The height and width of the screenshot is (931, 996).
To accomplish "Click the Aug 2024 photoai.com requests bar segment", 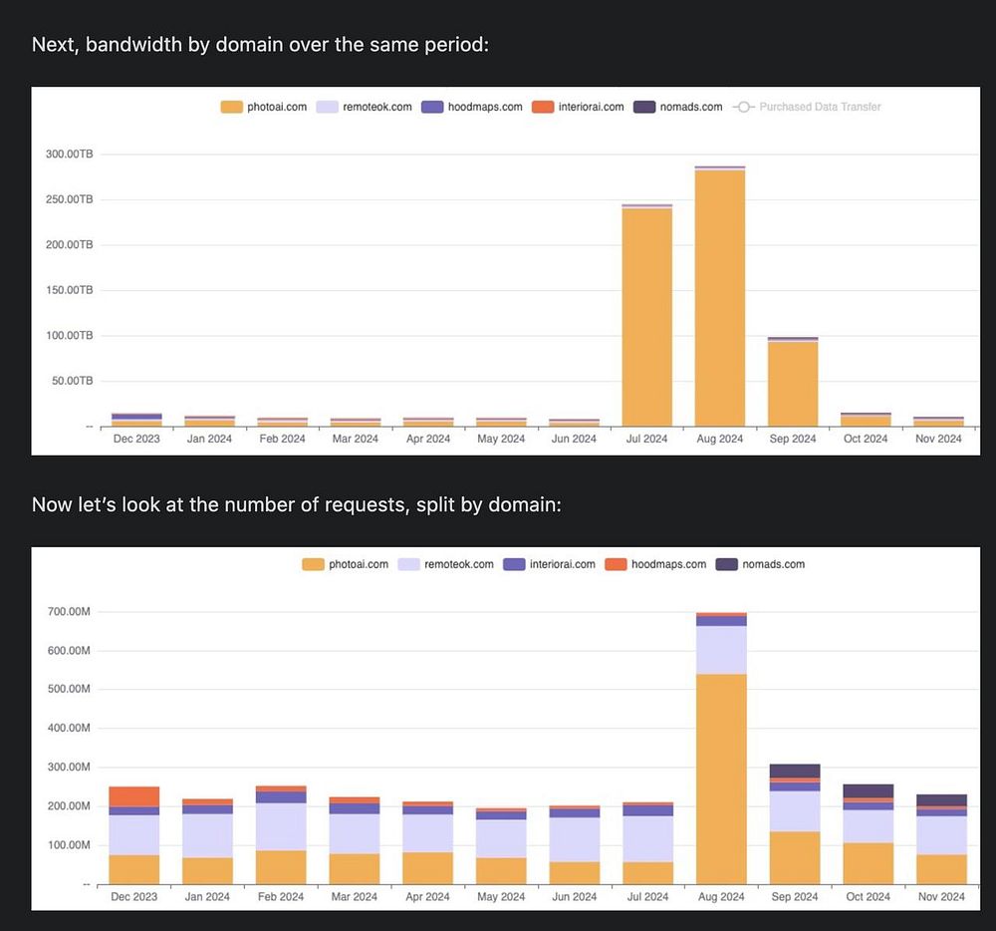I will pyautogui.click(x=721, y=777).
